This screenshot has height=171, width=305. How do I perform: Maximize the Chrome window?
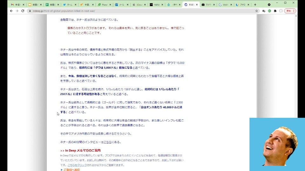pos(285,3)
